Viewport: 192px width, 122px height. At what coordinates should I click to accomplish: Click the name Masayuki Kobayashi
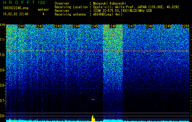coord(110,3)
